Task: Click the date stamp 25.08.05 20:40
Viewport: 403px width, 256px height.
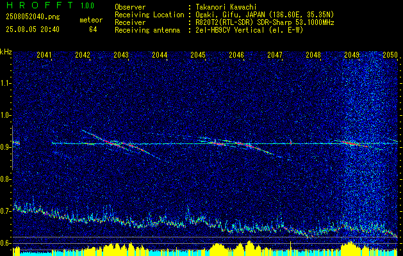Action: click(33, 29)
